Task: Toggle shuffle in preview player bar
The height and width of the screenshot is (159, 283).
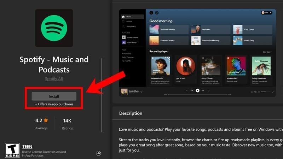Action: [x=187, y=90]
